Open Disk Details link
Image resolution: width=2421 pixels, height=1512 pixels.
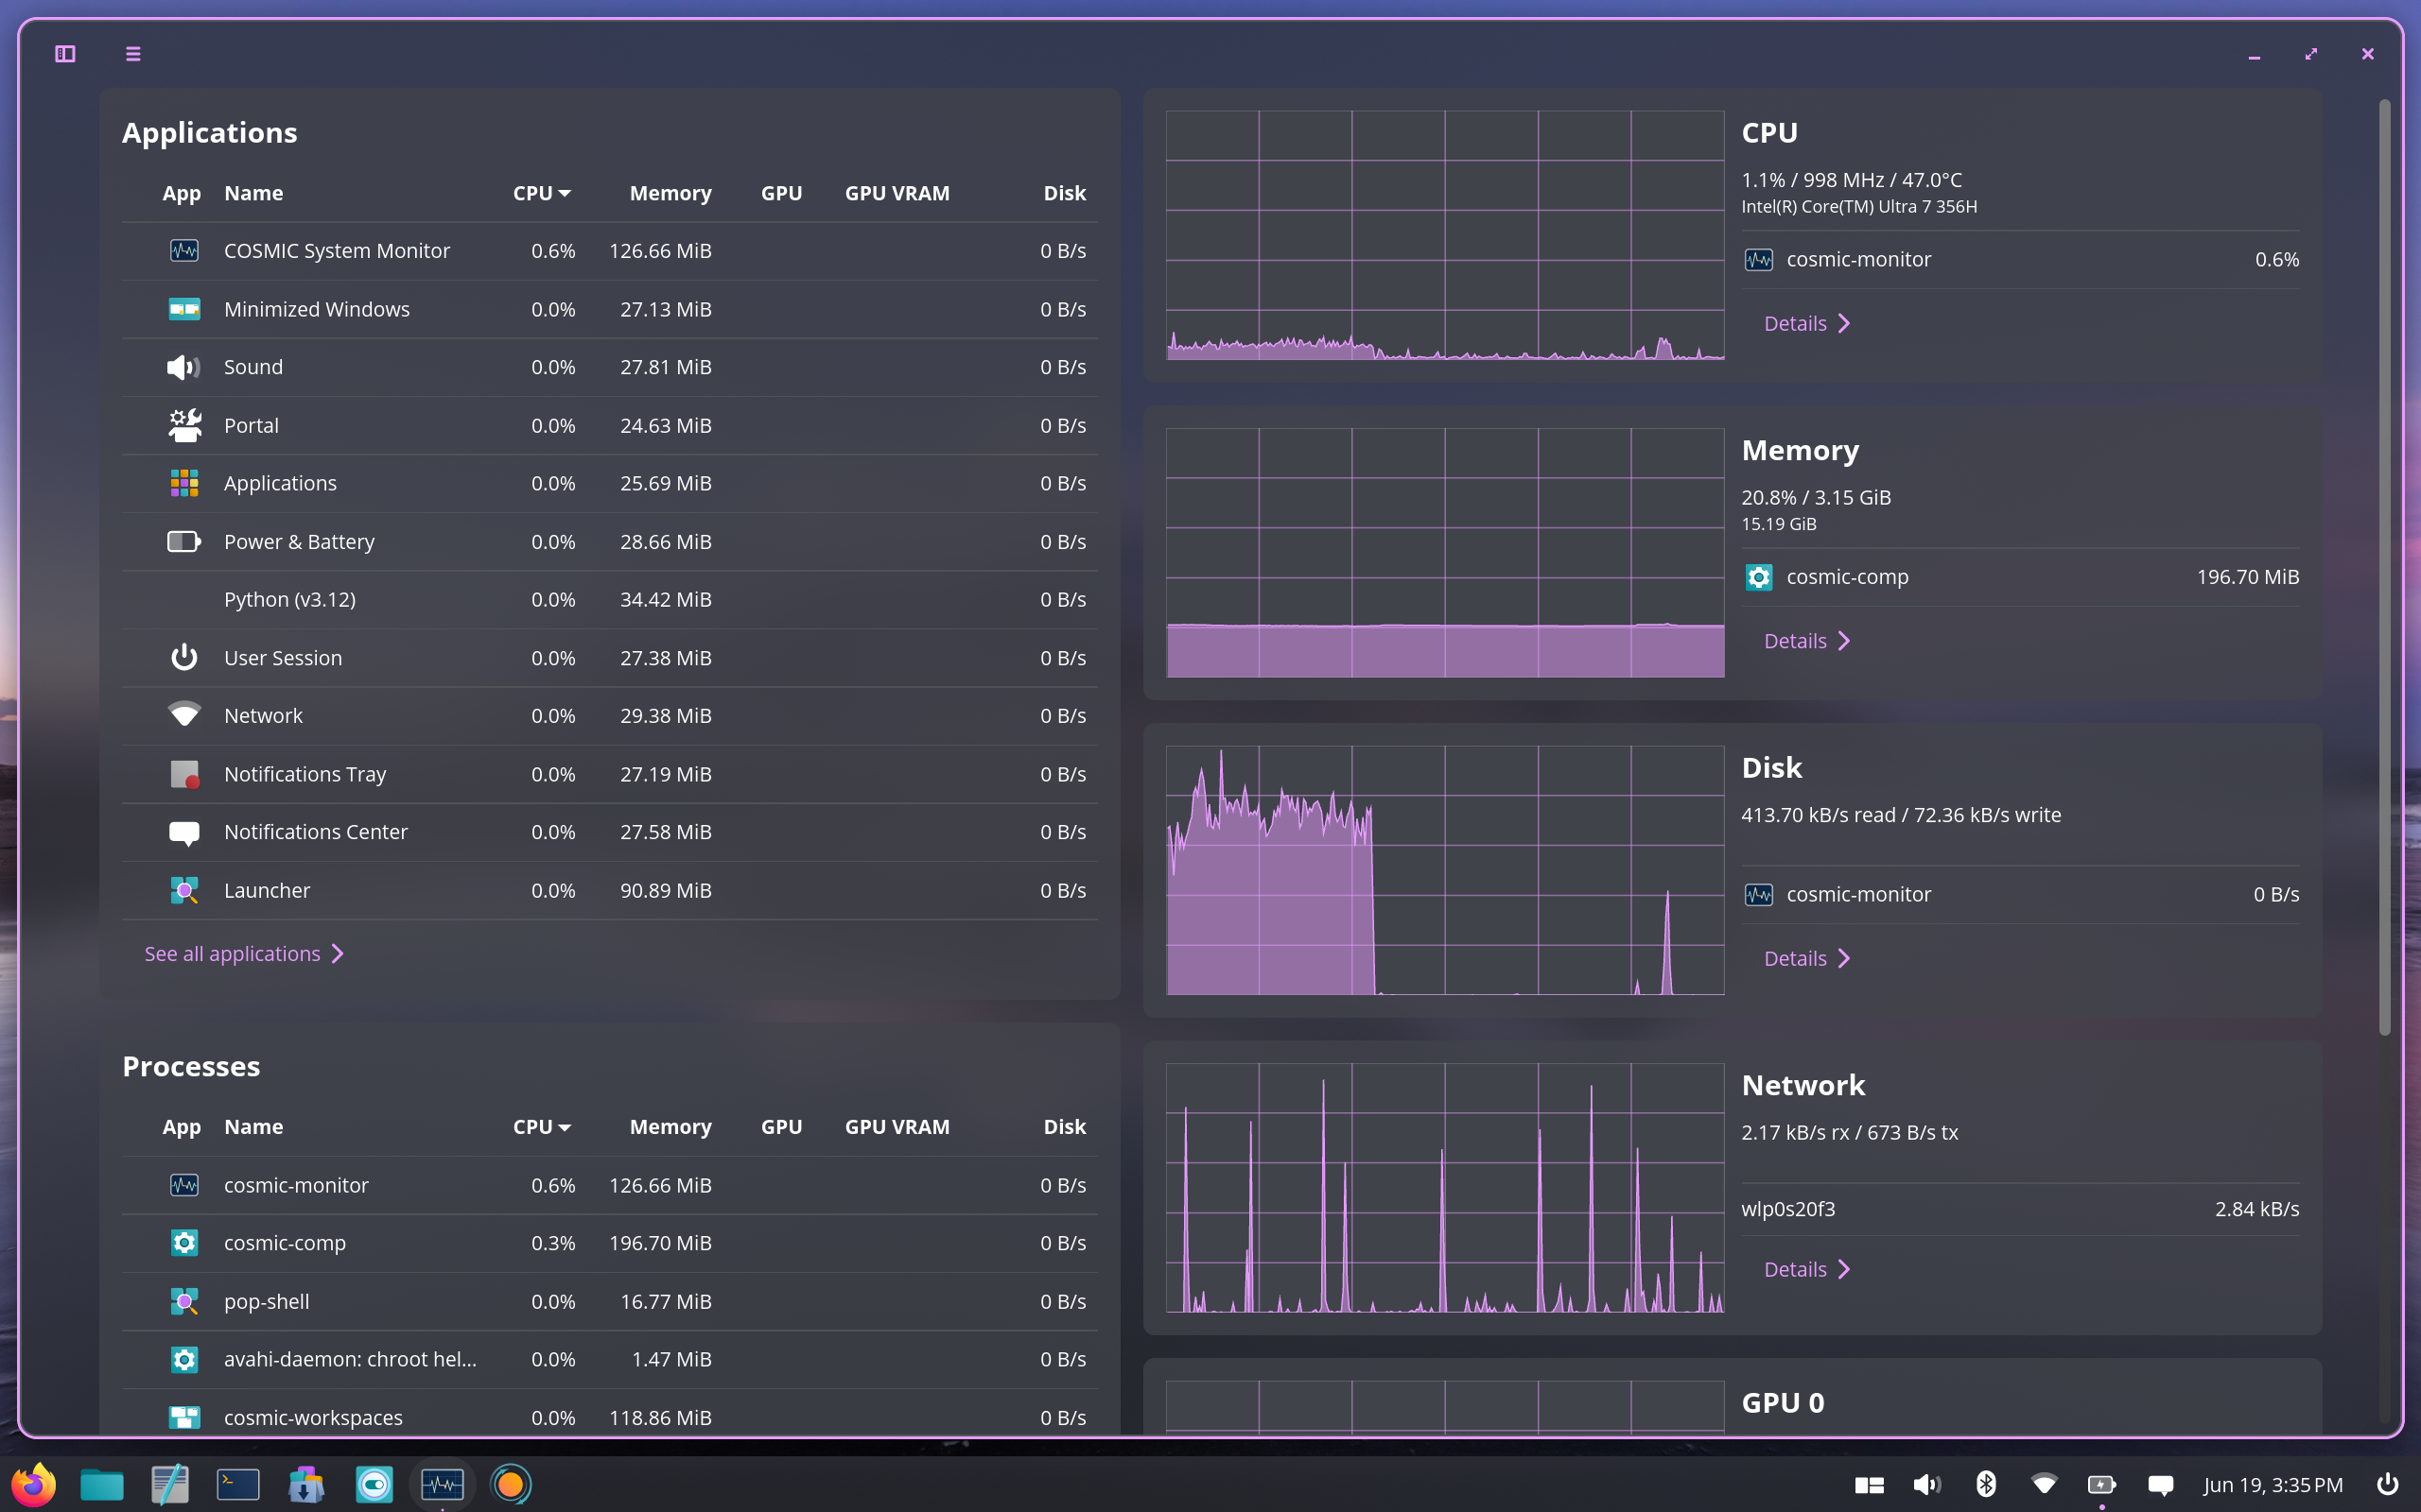tap(1806, 959)
